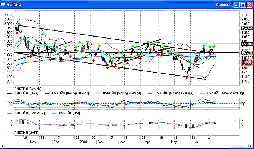Click the Fractals legend marker
Screen dimensions: 254x149
(10, 89)
